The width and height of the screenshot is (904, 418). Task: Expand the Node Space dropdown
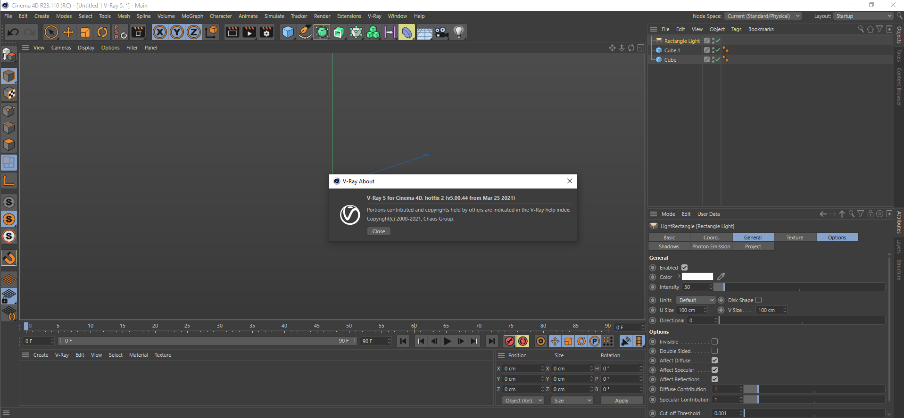pyautogui.click(x=763, y=16)
